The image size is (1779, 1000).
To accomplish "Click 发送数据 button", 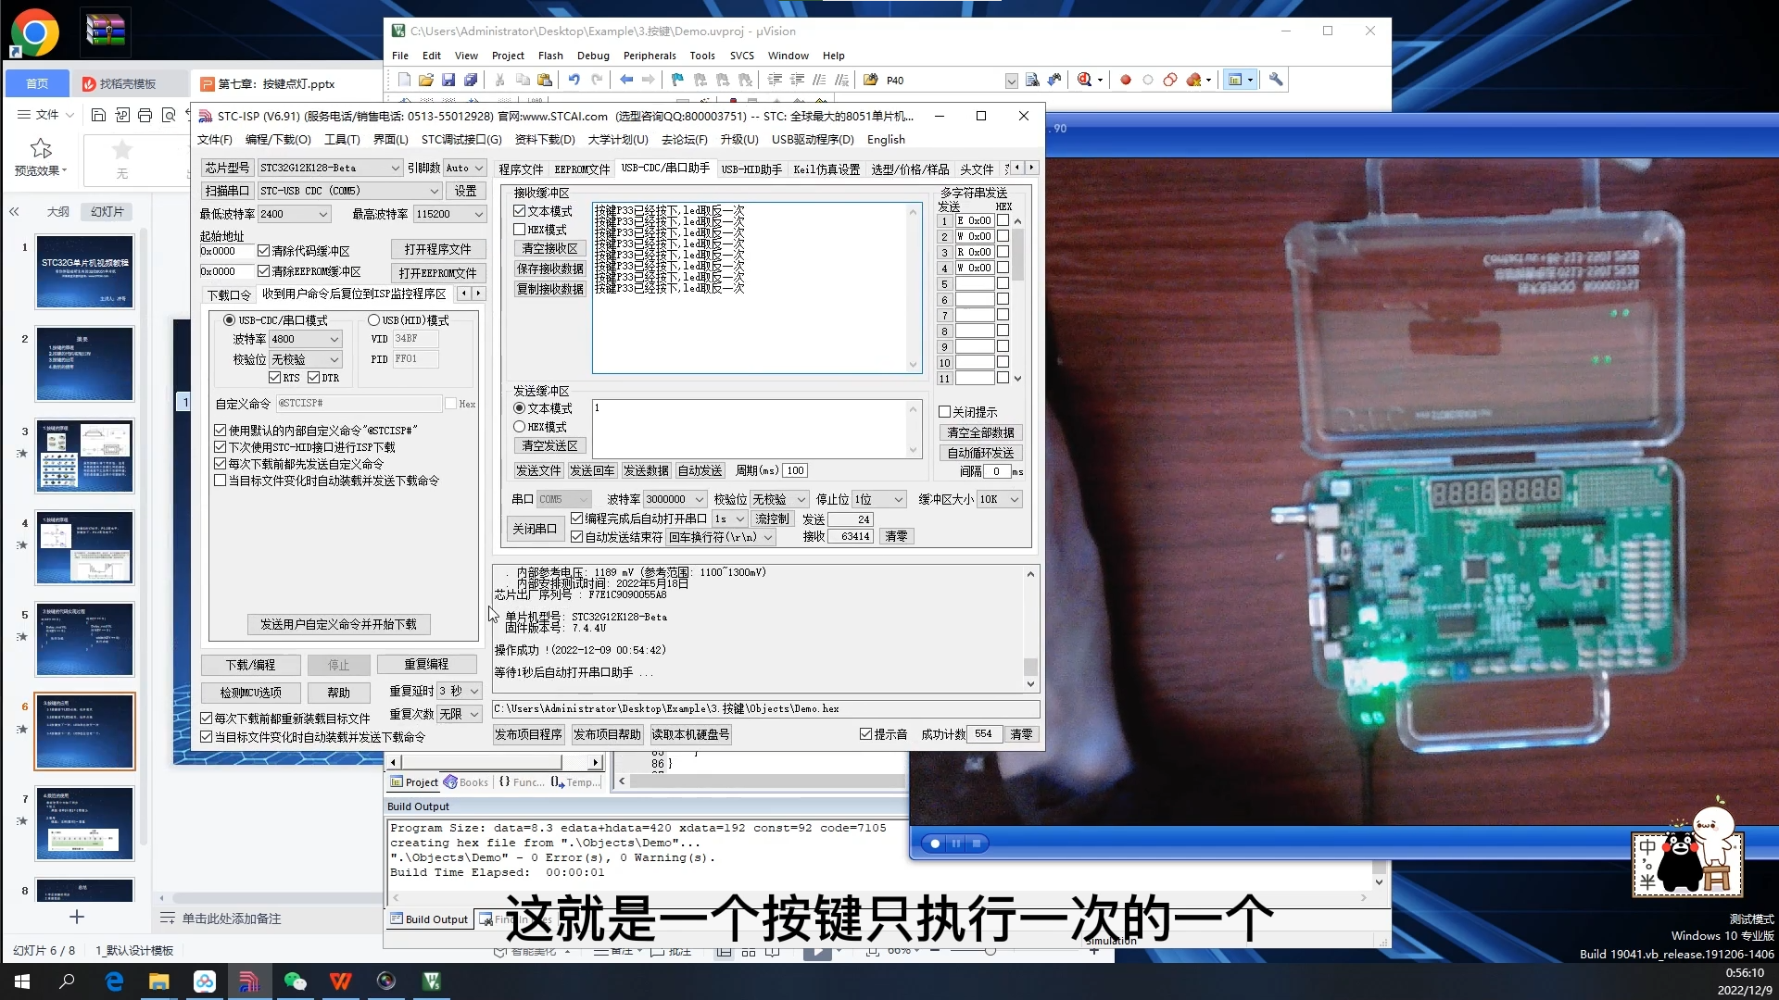I will [x=646, y=470].
